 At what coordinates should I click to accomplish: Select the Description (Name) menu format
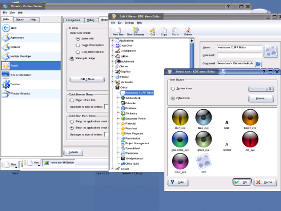pyautogui.click(x=78, y=52)
